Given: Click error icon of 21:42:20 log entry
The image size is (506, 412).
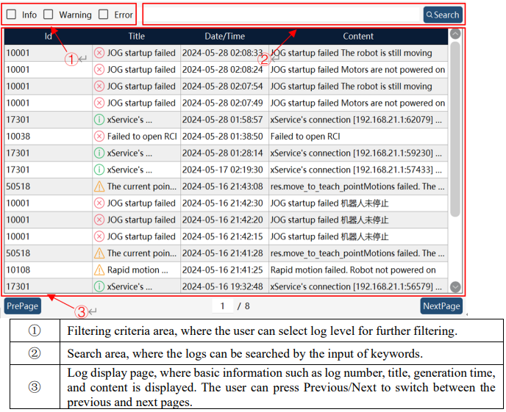Looking at the screenshot, I should (99, 220).
